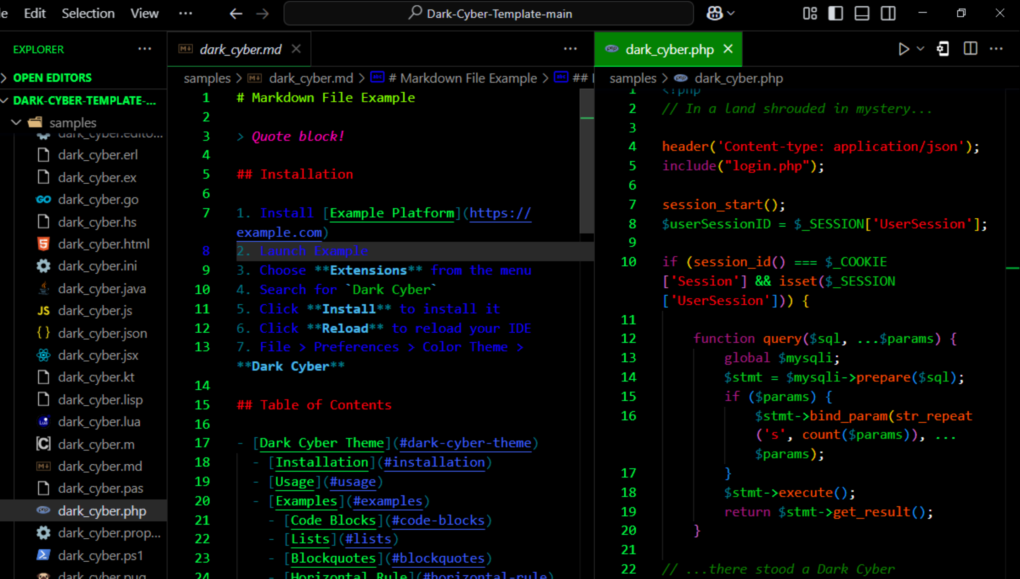Click samples breadcrumb in PHP editor

pyautogui.click(x=633, y=78)
